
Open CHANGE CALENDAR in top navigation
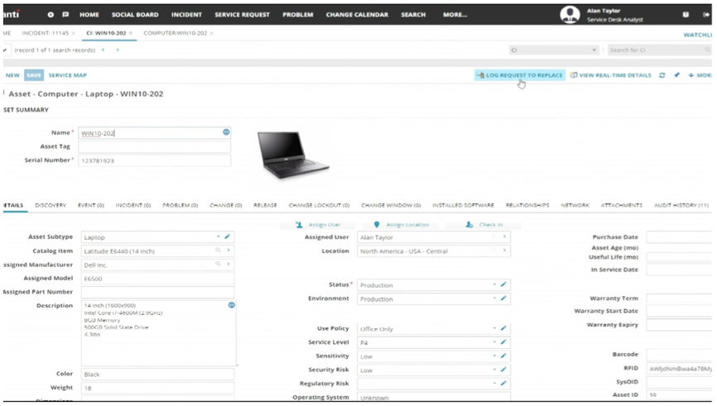click(357, 15)
